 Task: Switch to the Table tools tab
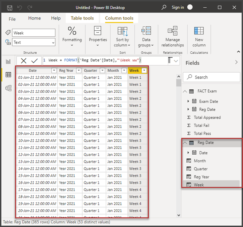pyautogui.click(x=82, y=18)
